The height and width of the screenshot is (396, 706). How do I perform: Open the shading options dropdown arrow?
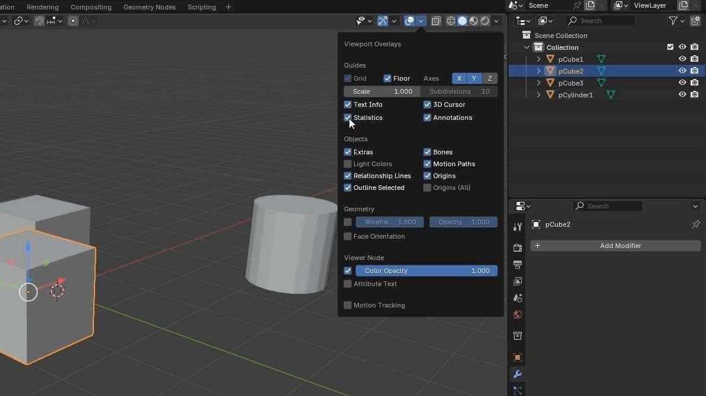(496, 21)
